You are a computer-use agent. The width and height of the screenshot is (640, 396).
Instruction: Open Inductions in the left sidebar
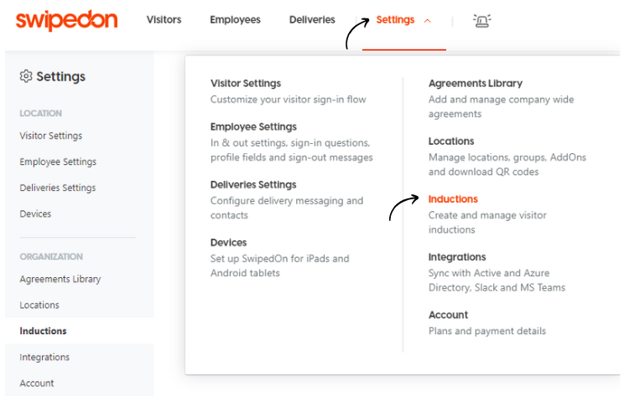[43, 331]
